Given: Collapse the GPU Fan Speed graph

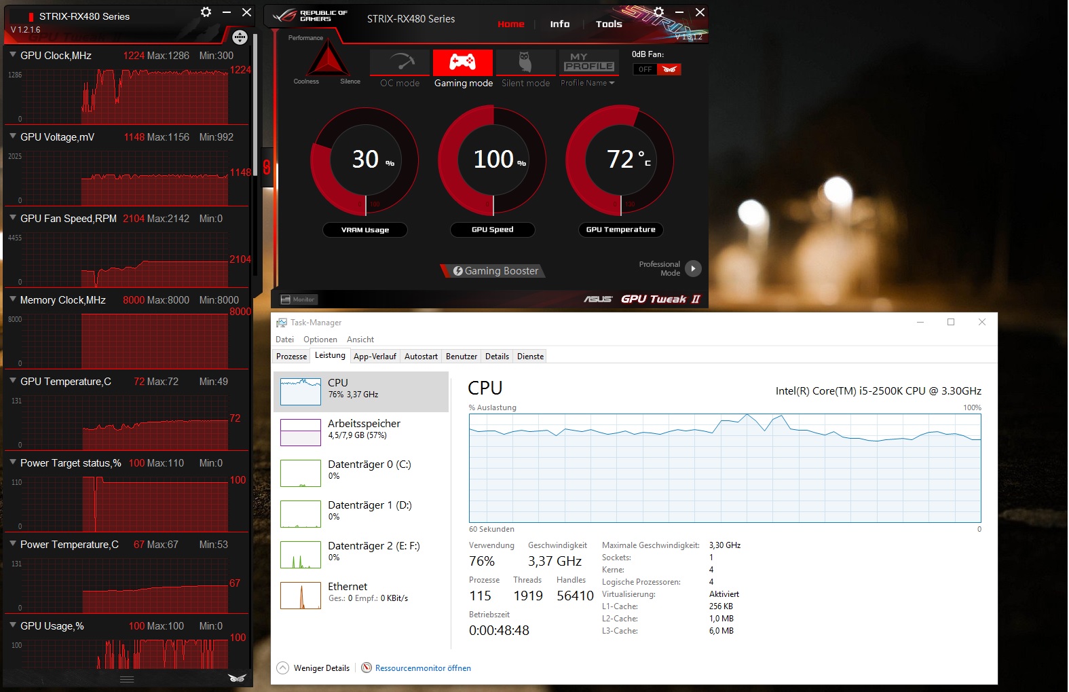Looking at the screenshot, I should pyautogui.click(x=13, y=218).
